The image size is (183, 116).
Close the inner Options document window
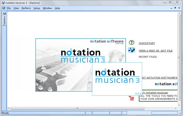[x=179, y=8]
